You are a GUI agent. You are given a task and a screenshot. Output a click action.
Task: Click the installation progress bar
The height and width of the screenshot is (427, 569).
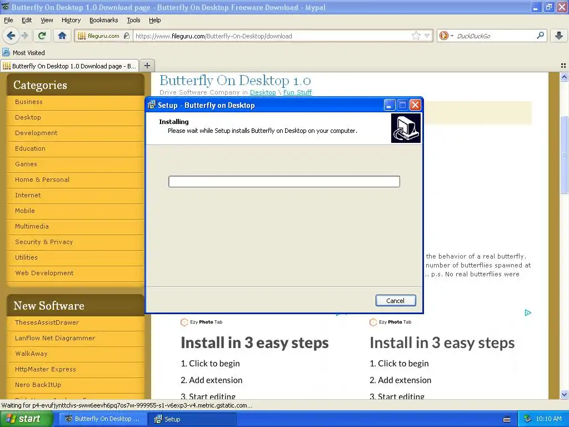click(x=284, y=182)
